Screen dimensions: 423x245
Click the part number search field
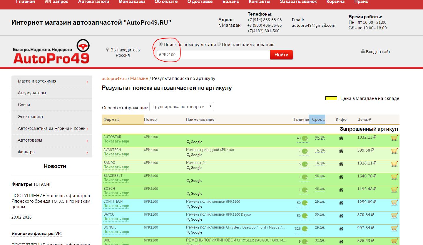(213, 55)
